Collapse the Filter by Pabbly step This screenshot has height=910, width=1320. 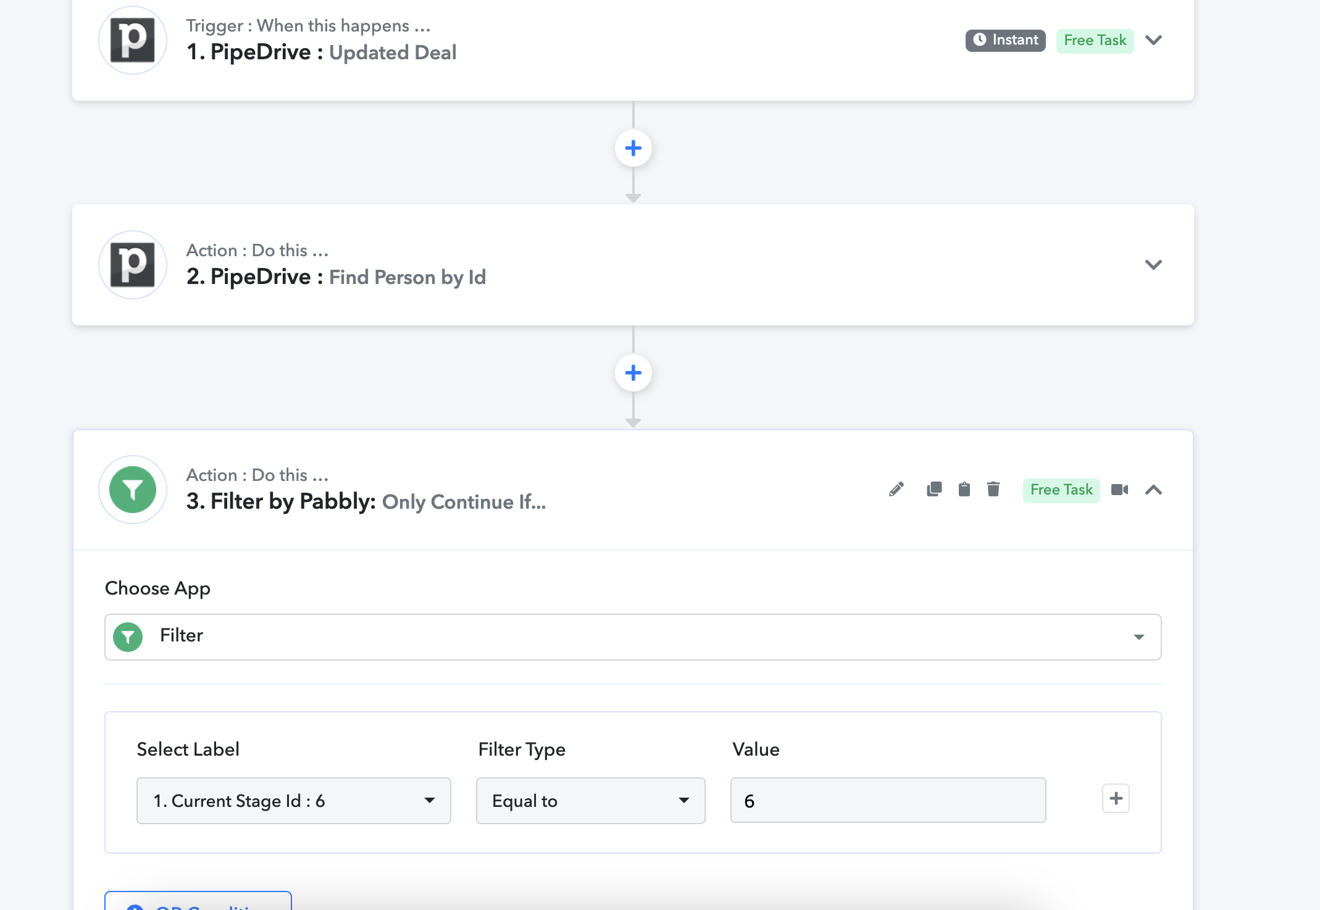tap(1153, 490)
